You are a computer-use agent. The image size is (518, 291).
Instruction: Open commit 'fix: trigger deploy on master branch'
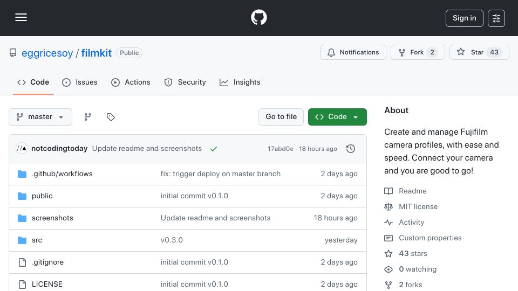click(x=220, y=174)
